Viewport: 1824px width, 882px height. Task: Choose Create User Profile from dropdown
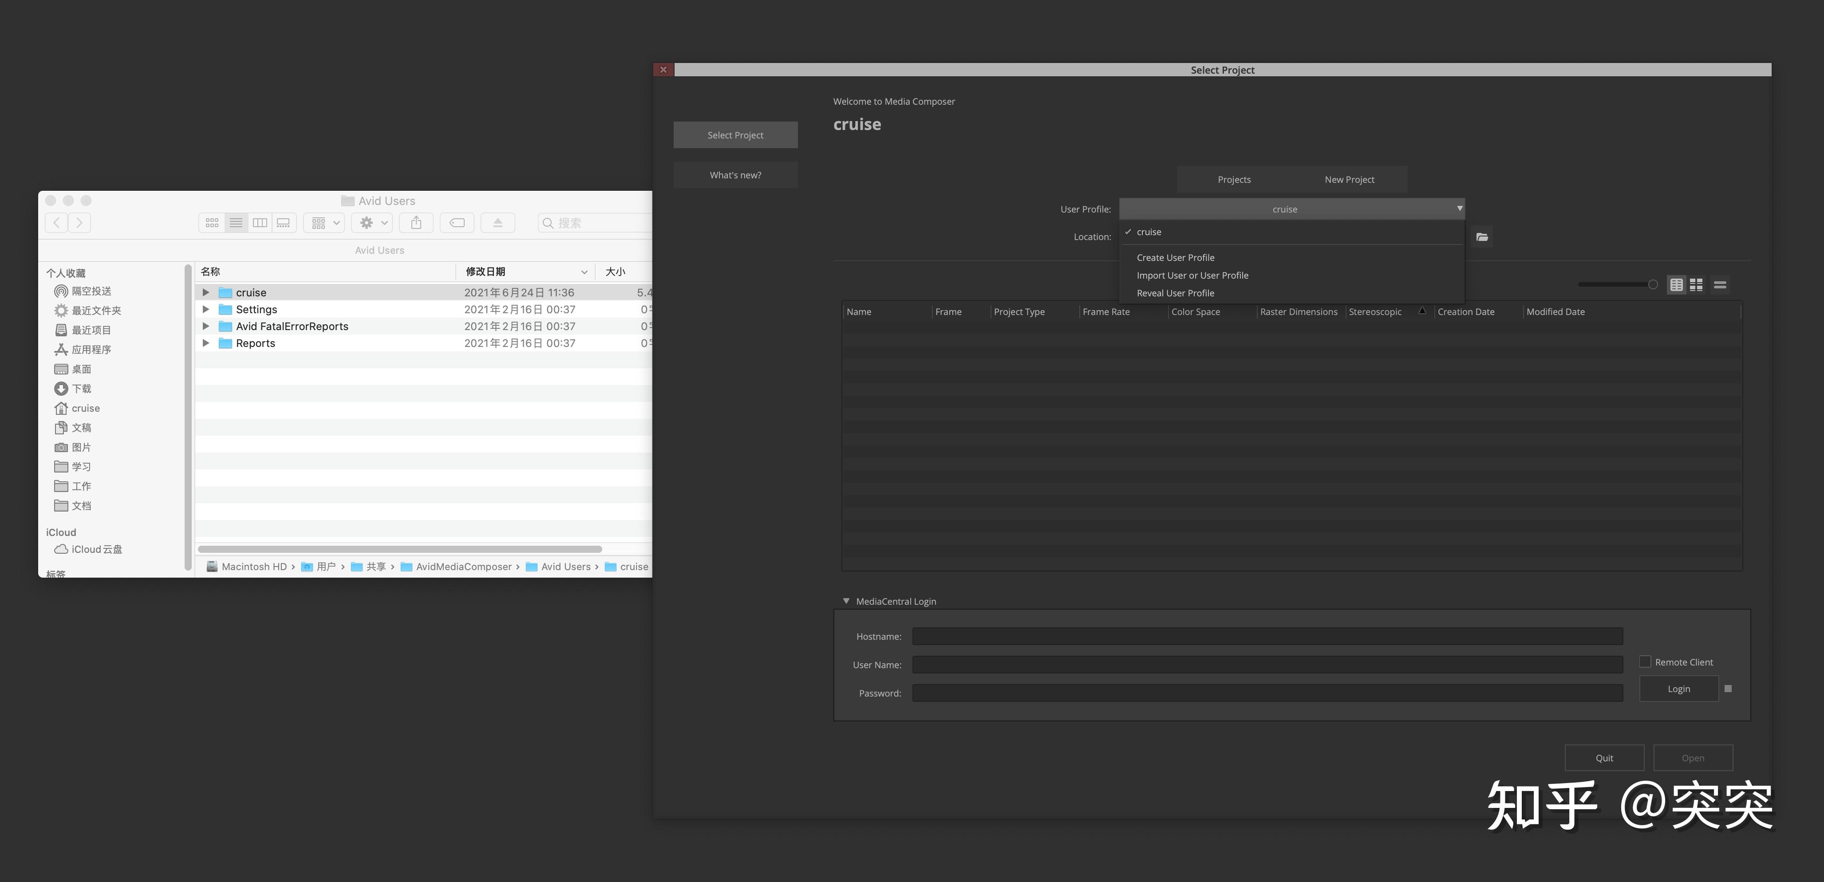pos(1176,258)
